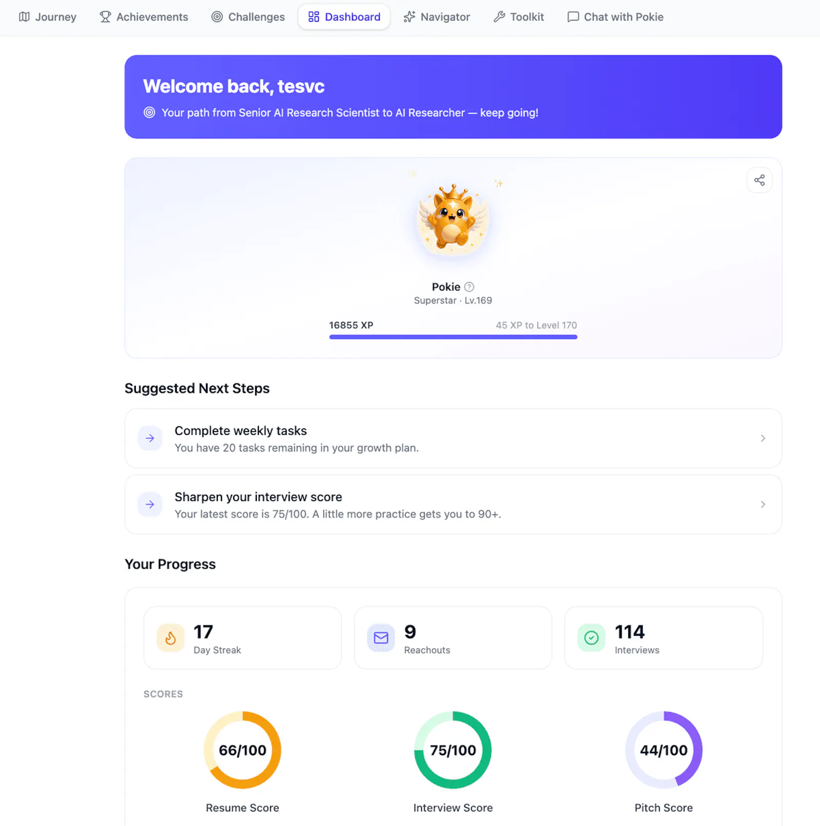The height and width of the screenshot is (826, 820).
Task: Click the envelope icon for Reachouts
Action: tap(381, 638)
